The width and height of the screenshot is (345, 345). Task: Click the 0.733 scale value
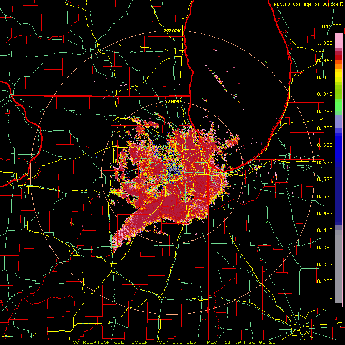click(325, 128)
